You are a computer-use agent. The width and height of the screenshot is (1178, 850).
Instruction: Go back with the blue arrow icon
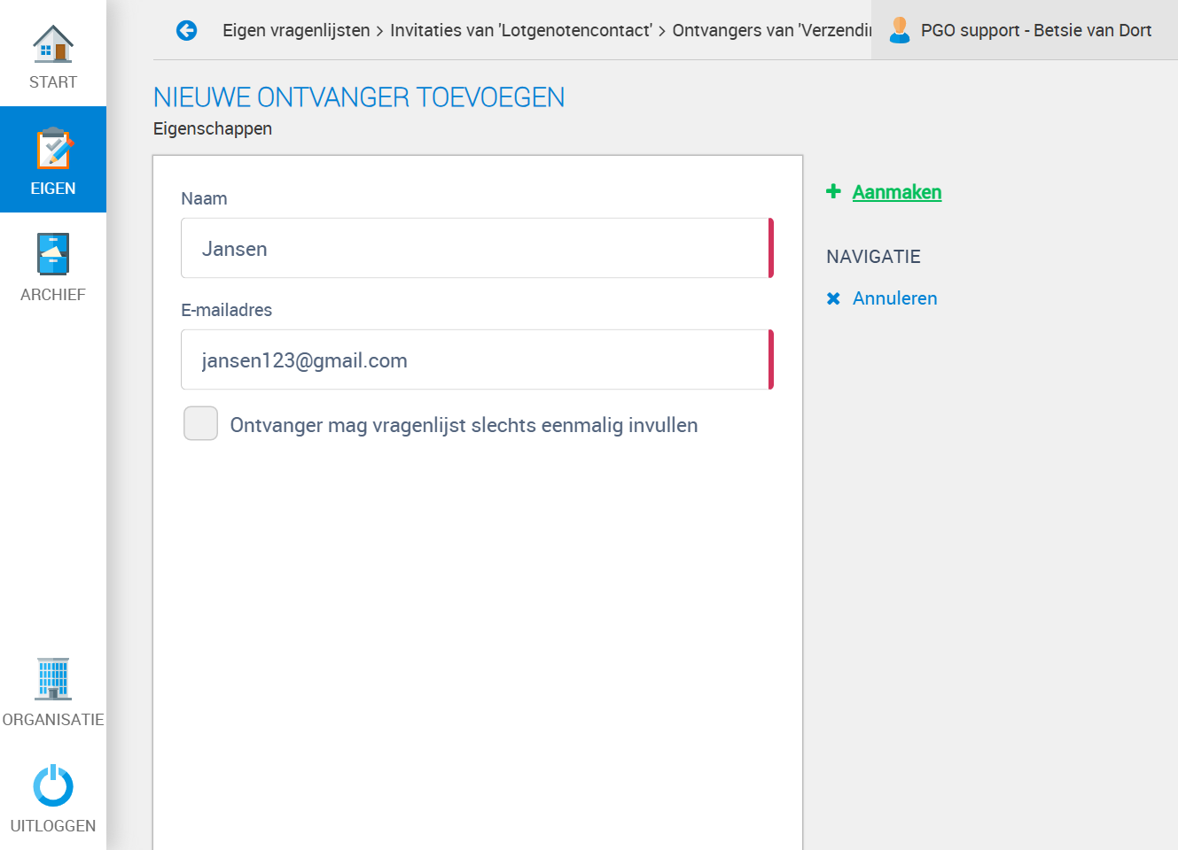point(186,30)
